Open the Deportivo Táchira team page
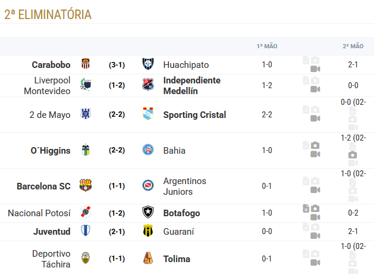Screen dimensions: 374x274 coord(51,259)
